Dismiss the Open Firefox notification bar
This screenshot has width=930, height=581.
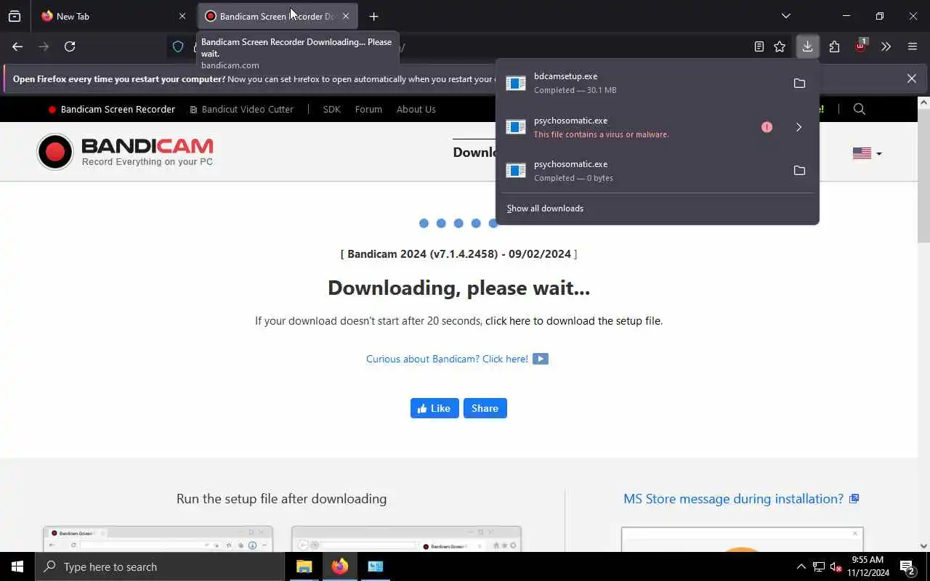click(x=911, y=78)
